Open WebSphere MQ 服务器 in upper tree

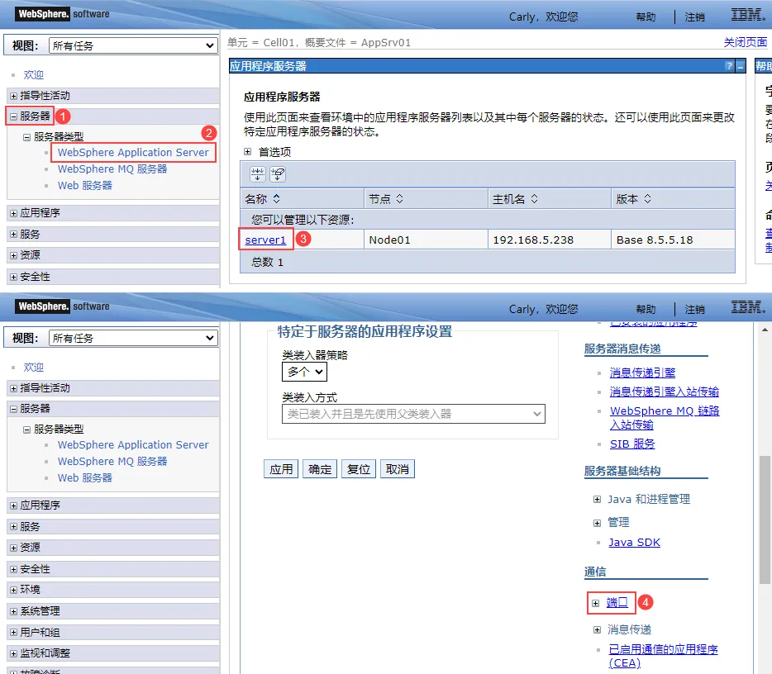(112, 169)
